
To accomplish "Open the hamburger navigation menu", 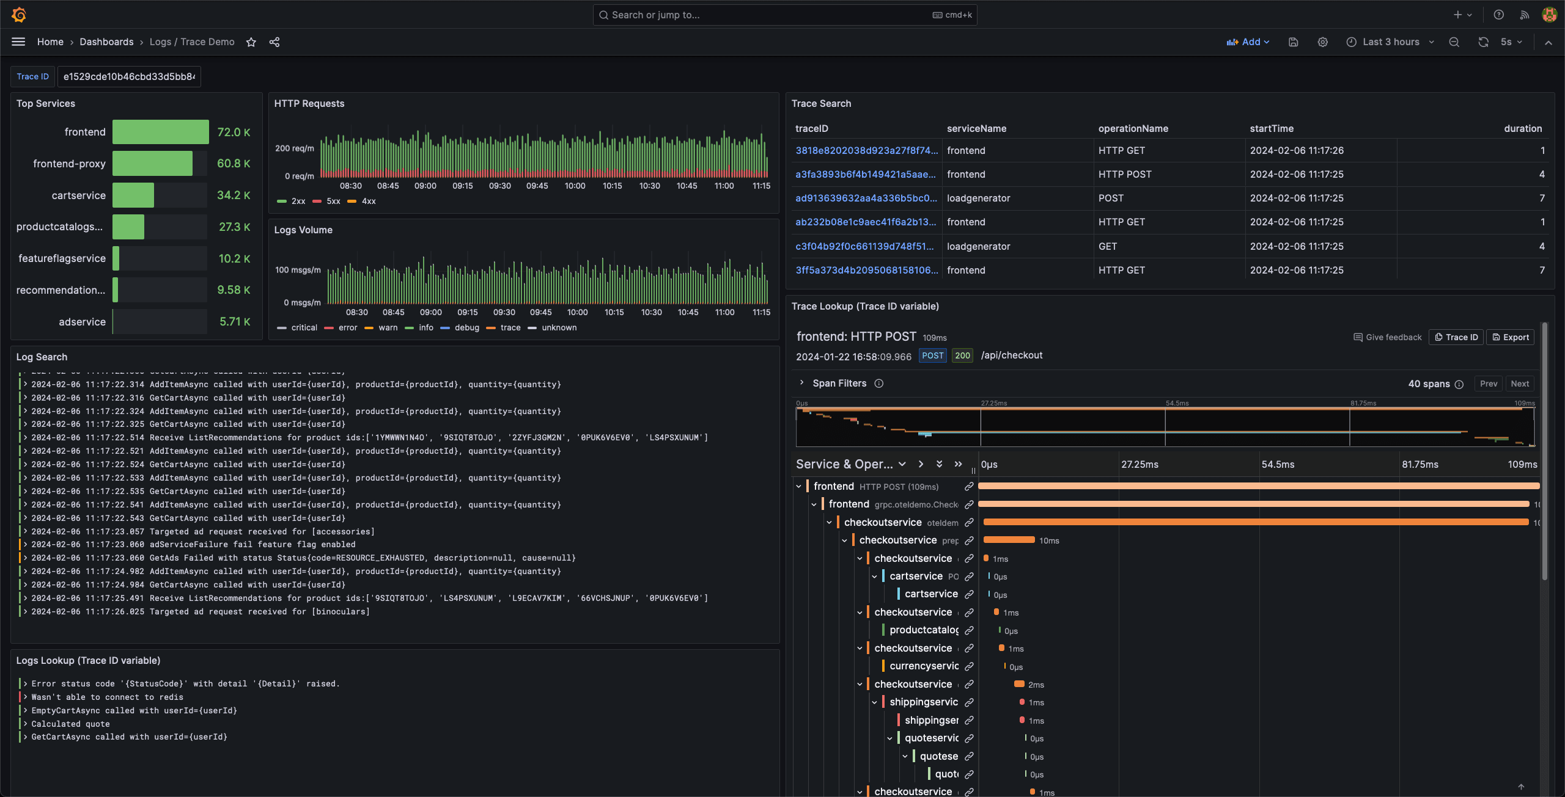I will tap(18, 42).
